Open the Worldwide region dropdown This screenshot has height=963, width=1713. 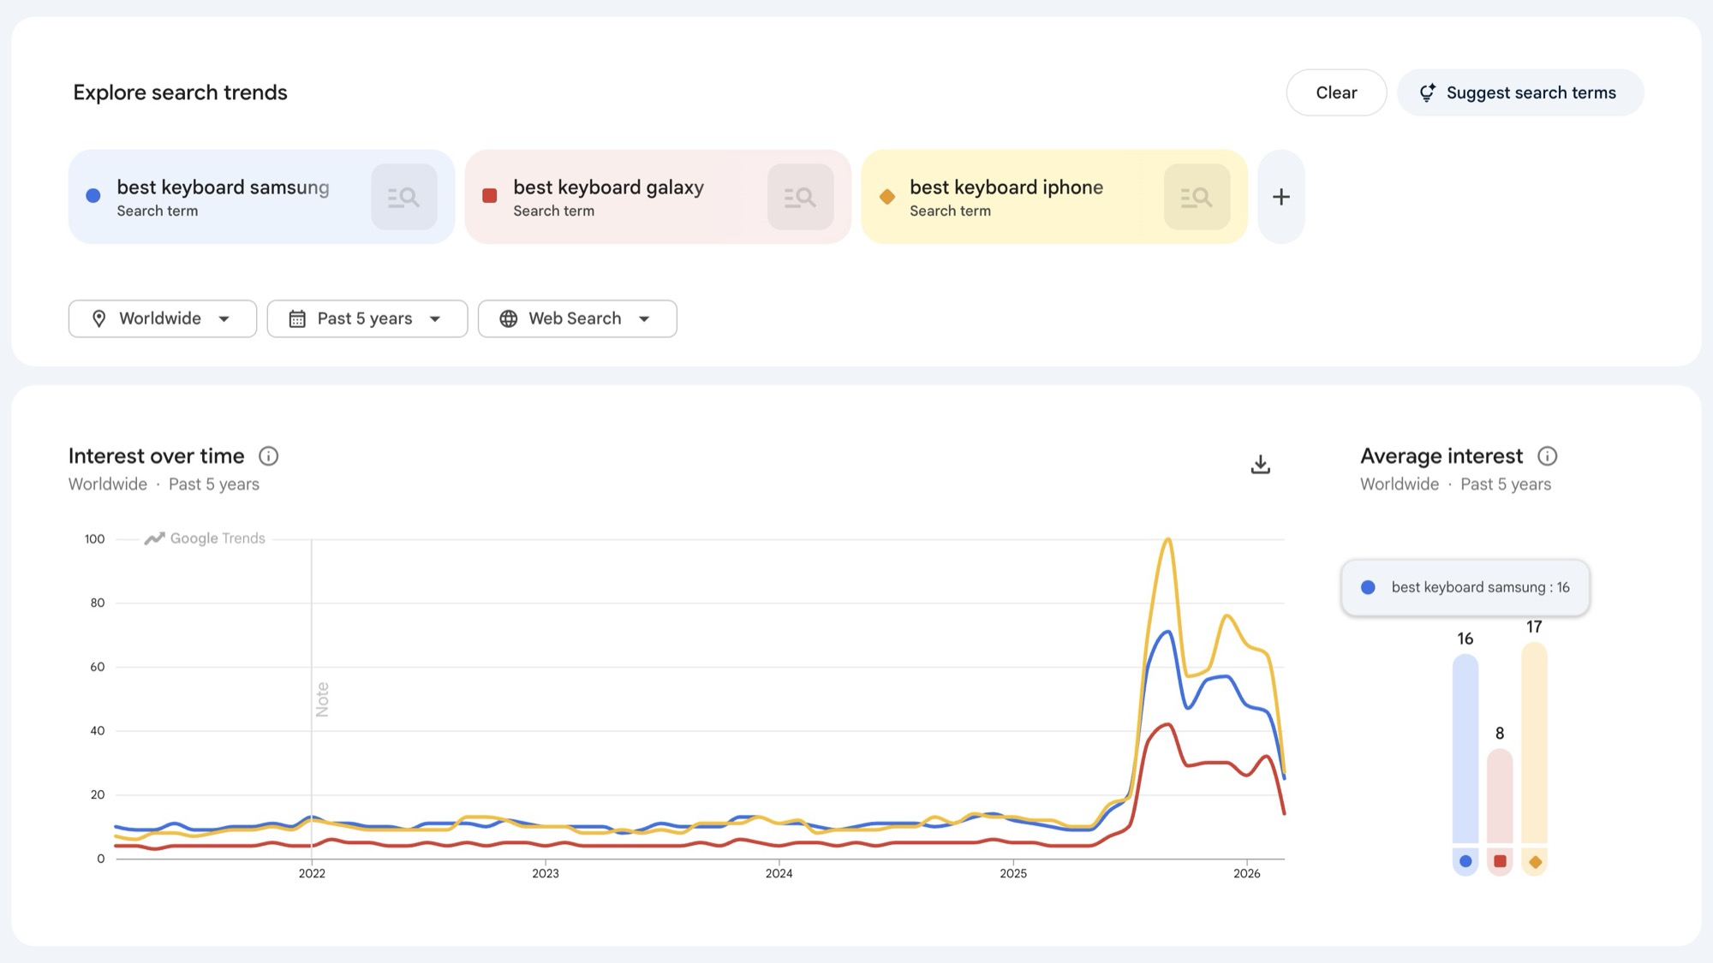[162, 318]
